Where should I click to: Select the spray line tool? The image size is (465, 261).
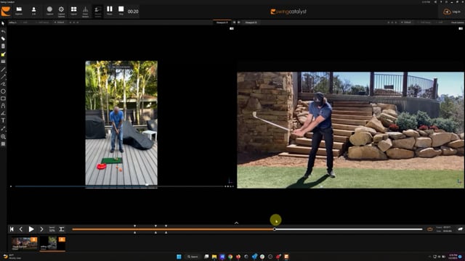[3, 129]
